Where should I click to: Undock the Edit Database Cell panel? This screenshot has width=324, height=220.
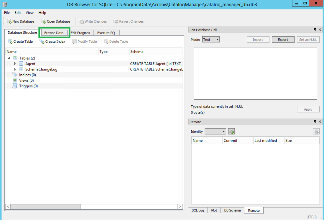tap(315, 30)
